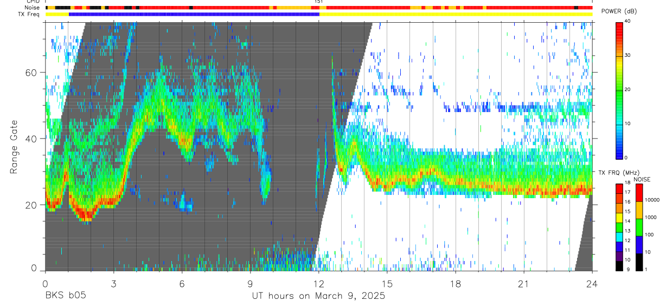
Task: Click the 40 tick on Range Gate axis
Action: click(x=31, y=139)
